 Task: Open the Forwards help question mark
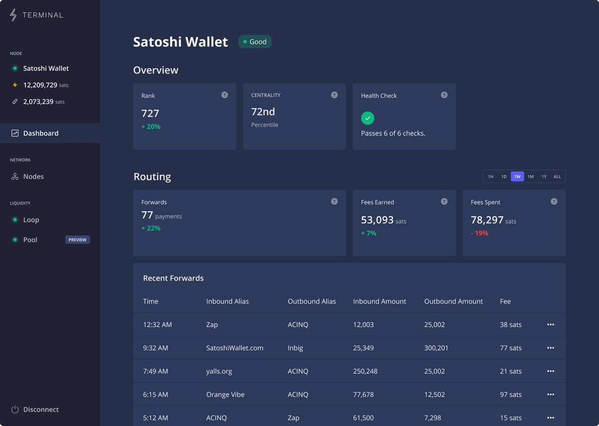pyautogui.click(x=334, y=201)
